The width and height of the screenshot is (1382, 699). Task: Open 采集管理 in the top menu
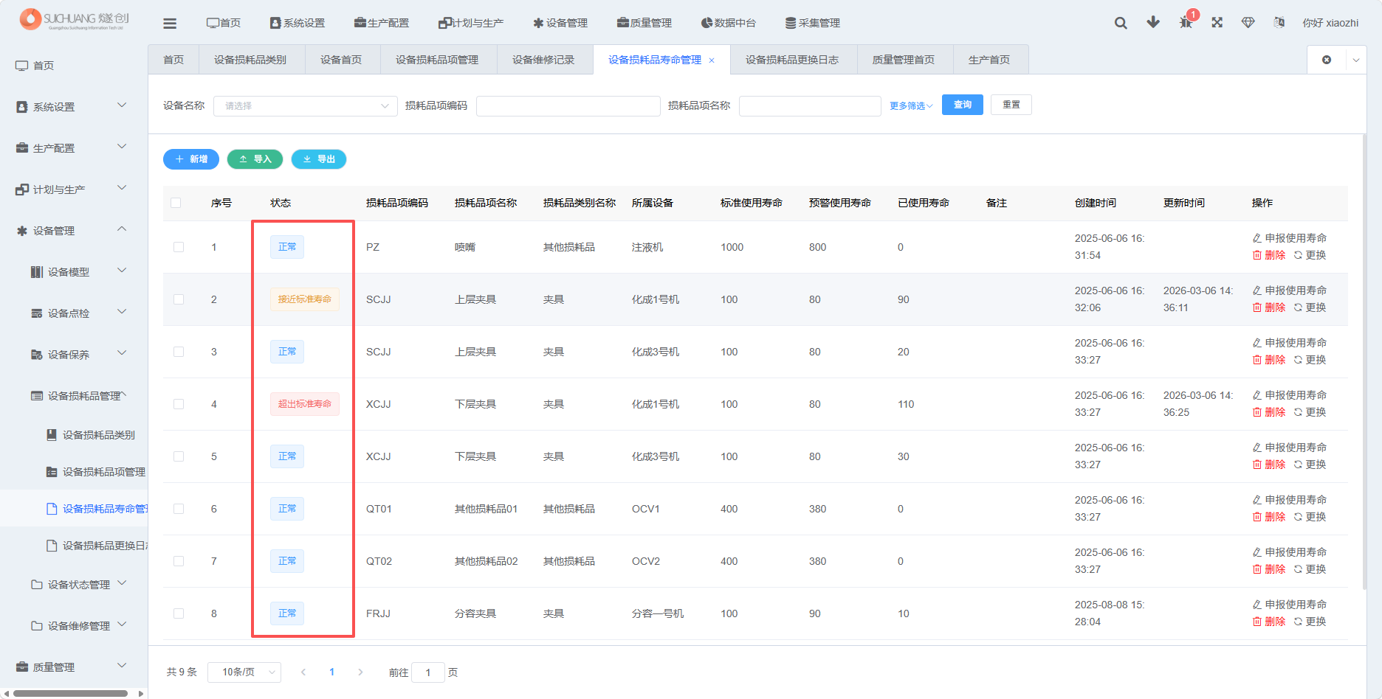coord(813,23)
